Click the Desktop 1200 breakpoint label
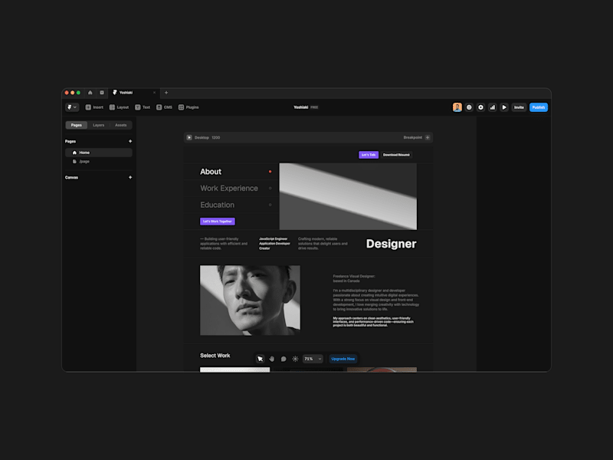 click(207, 138)
